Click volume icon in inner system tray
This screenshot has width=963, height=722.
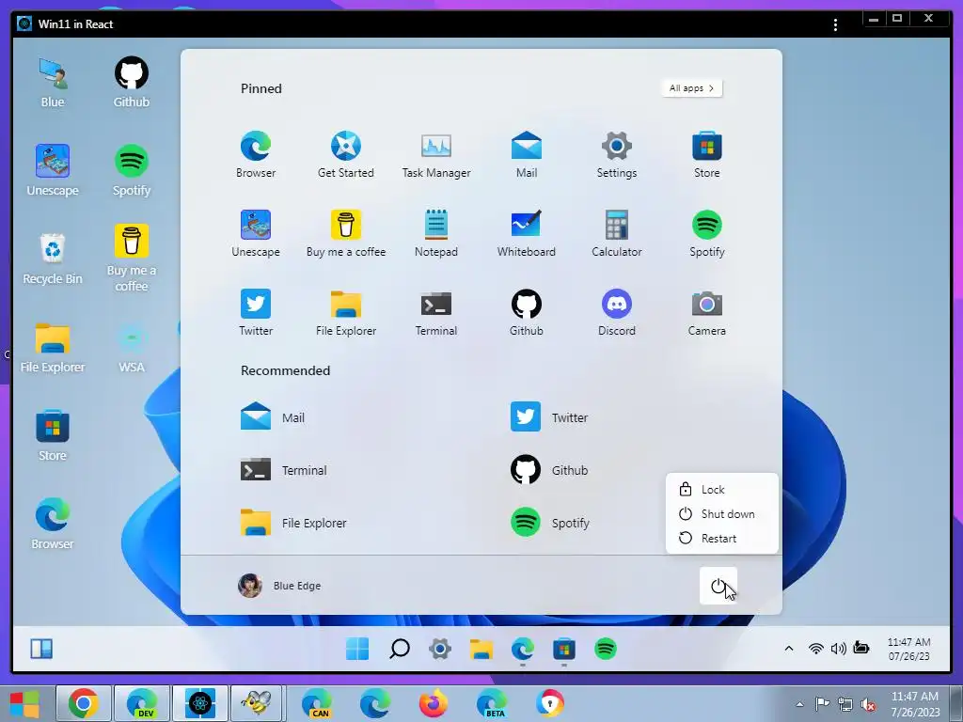(838, 649)
